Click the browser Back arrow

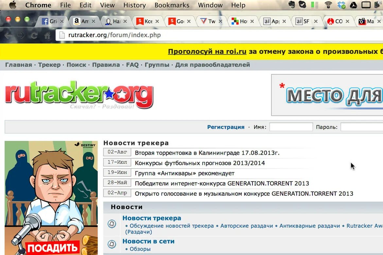click(8, 35)
